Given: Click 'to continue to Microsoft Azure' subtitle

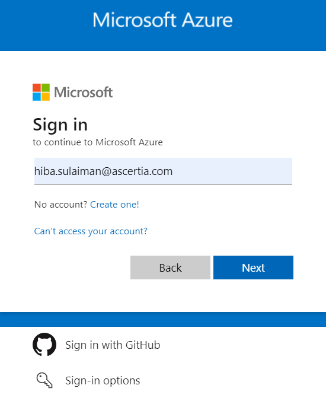Looking at the screenshot, I should (98, 142).
